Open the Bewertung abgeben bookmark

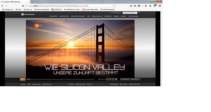(42, 9)
